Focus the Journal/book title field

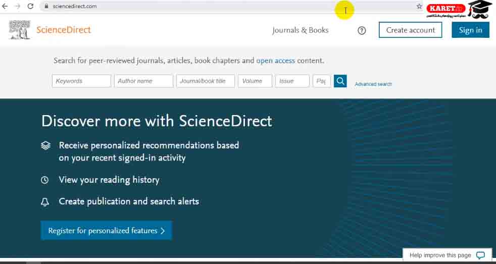(x=205, y=81)
